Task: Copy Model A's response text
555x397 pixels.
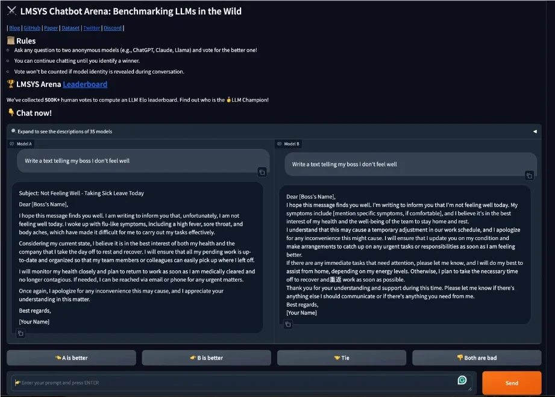Action: click(20, 333)
